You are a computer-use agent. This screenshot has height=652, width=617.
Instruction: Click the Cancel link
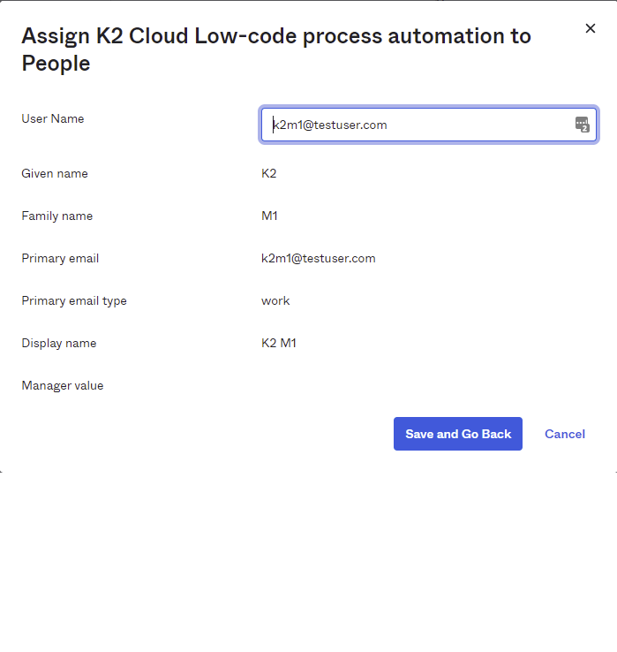click(x=565, y=434)
